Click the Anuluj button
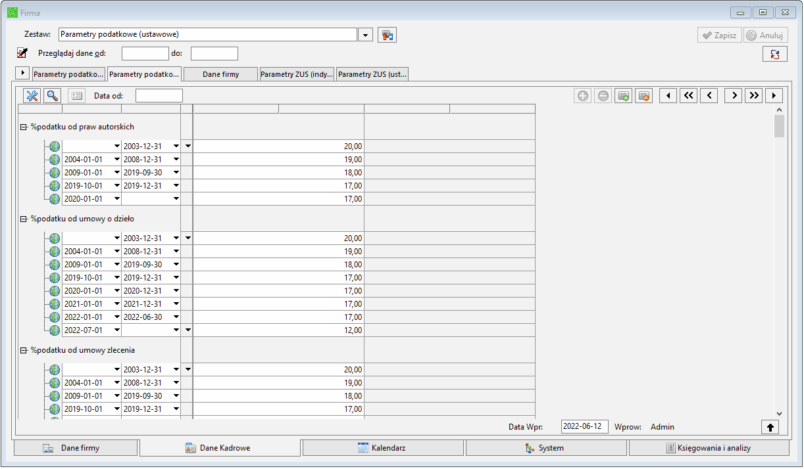Viewport: 804px width, 469px height. coord(766,35)
